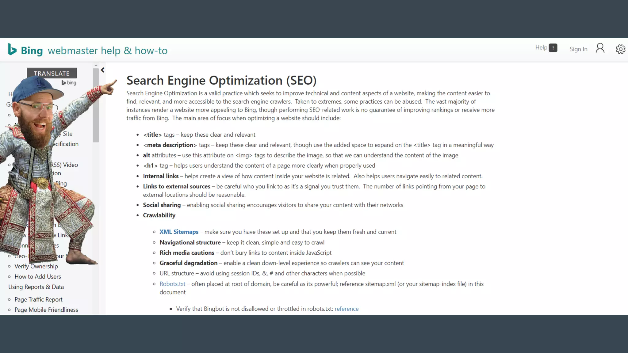Screen dimensions: 628x353
Task: Open Verify Ownership in sidebar
Action: coord(36,266)
